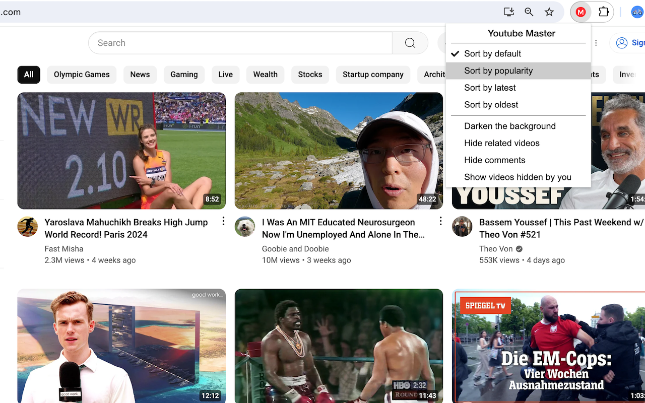This screenshot has width=645, height=403.
Task: Select Sort by default option
Action: pyautogui.click(x=518, y=54)
